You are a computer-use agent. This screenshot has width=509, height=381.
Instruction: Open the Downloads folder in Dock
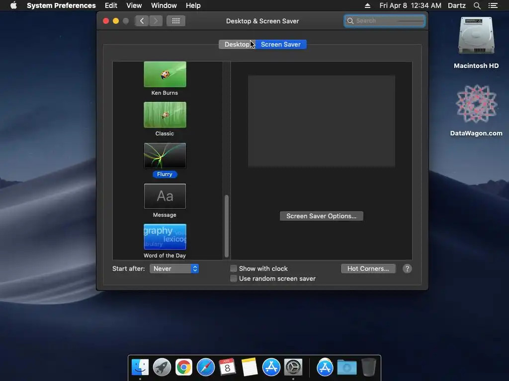tap(346, 367)
